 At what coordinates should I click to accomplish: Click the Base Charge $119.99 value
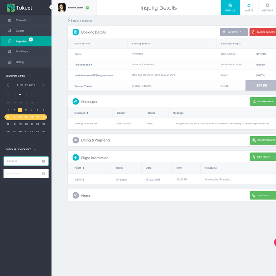(261, 54)
